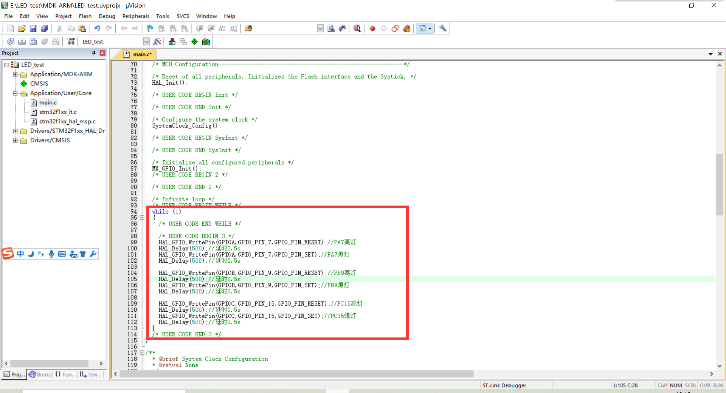Click the editor horizontal scrollbar thumb

pyautogui.click(x=296, y=374)
